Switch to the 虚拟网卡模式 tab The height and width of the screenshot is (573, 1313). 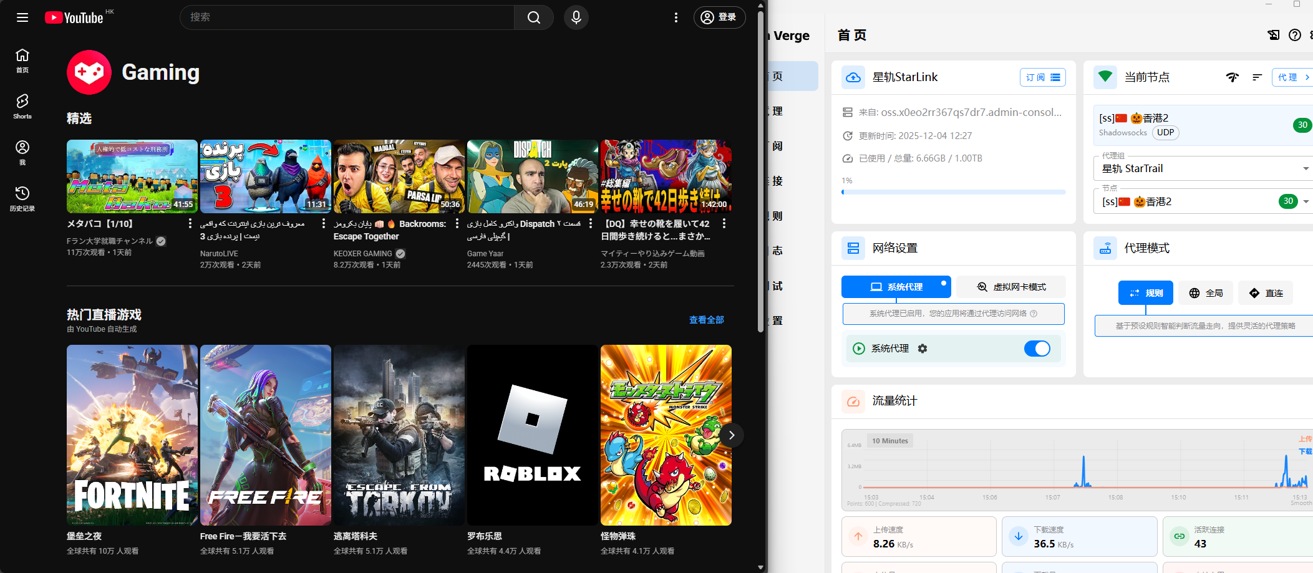point(1010,287)
